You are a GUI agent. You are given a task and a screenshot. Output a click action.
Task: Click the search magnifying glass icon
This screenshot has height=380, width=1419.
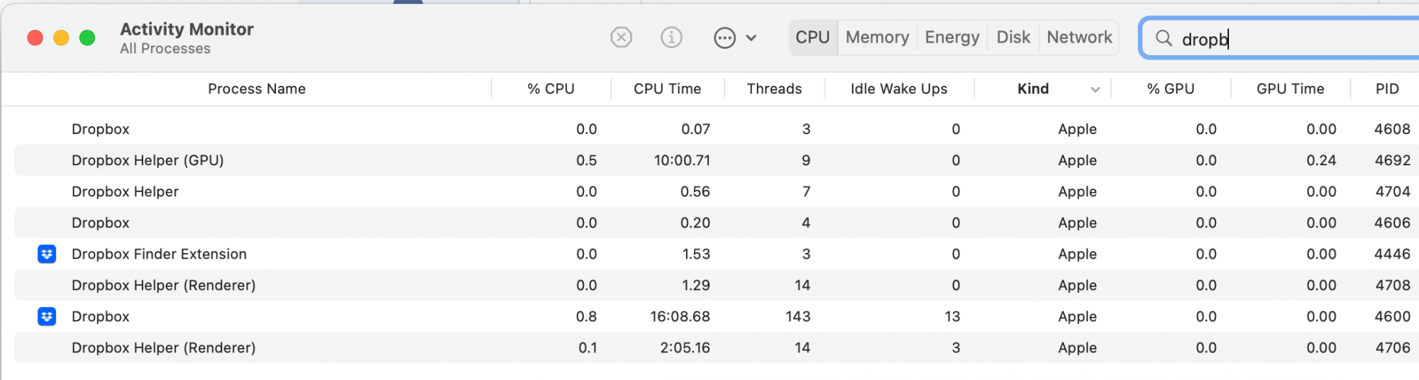(x=1164, y=38)
